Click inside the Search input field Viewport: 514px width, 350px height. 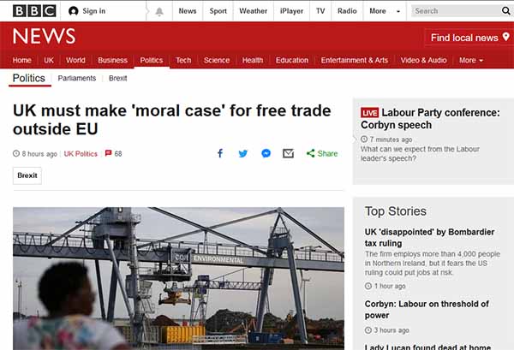click(x=456, y=11)
